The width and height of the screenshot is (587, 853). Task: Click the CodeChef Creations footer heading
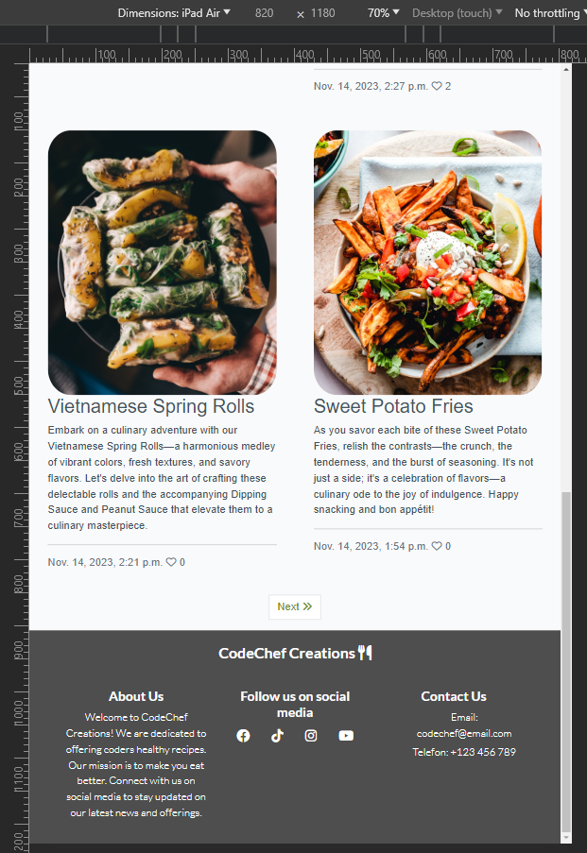[287, 654]
